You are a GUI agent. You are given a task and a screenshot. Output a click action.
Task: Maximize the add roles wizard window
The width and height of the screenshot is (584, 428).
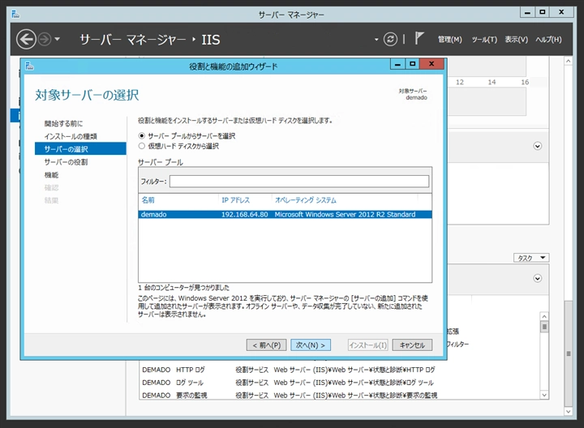coord(412,64)
